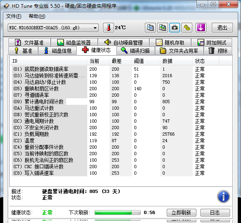Select the (C2) 温度 attribute row
Viewport: 241px width, 223px height.
tap(122, 141)
